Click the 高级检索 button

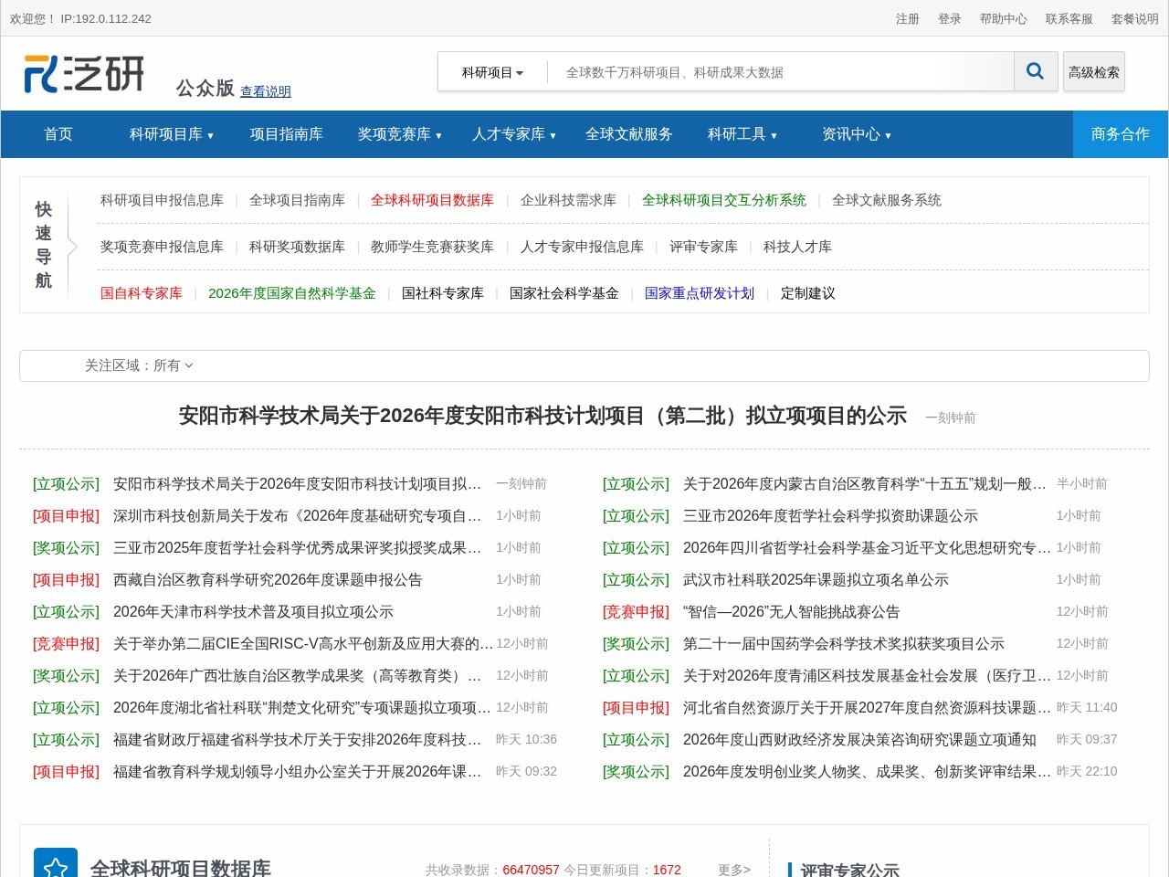1094,72
